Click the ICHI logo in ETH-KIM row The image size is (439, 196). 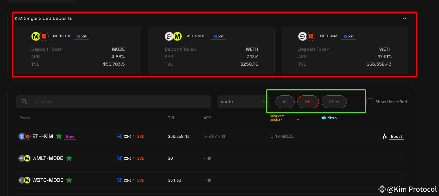point(124,136)
